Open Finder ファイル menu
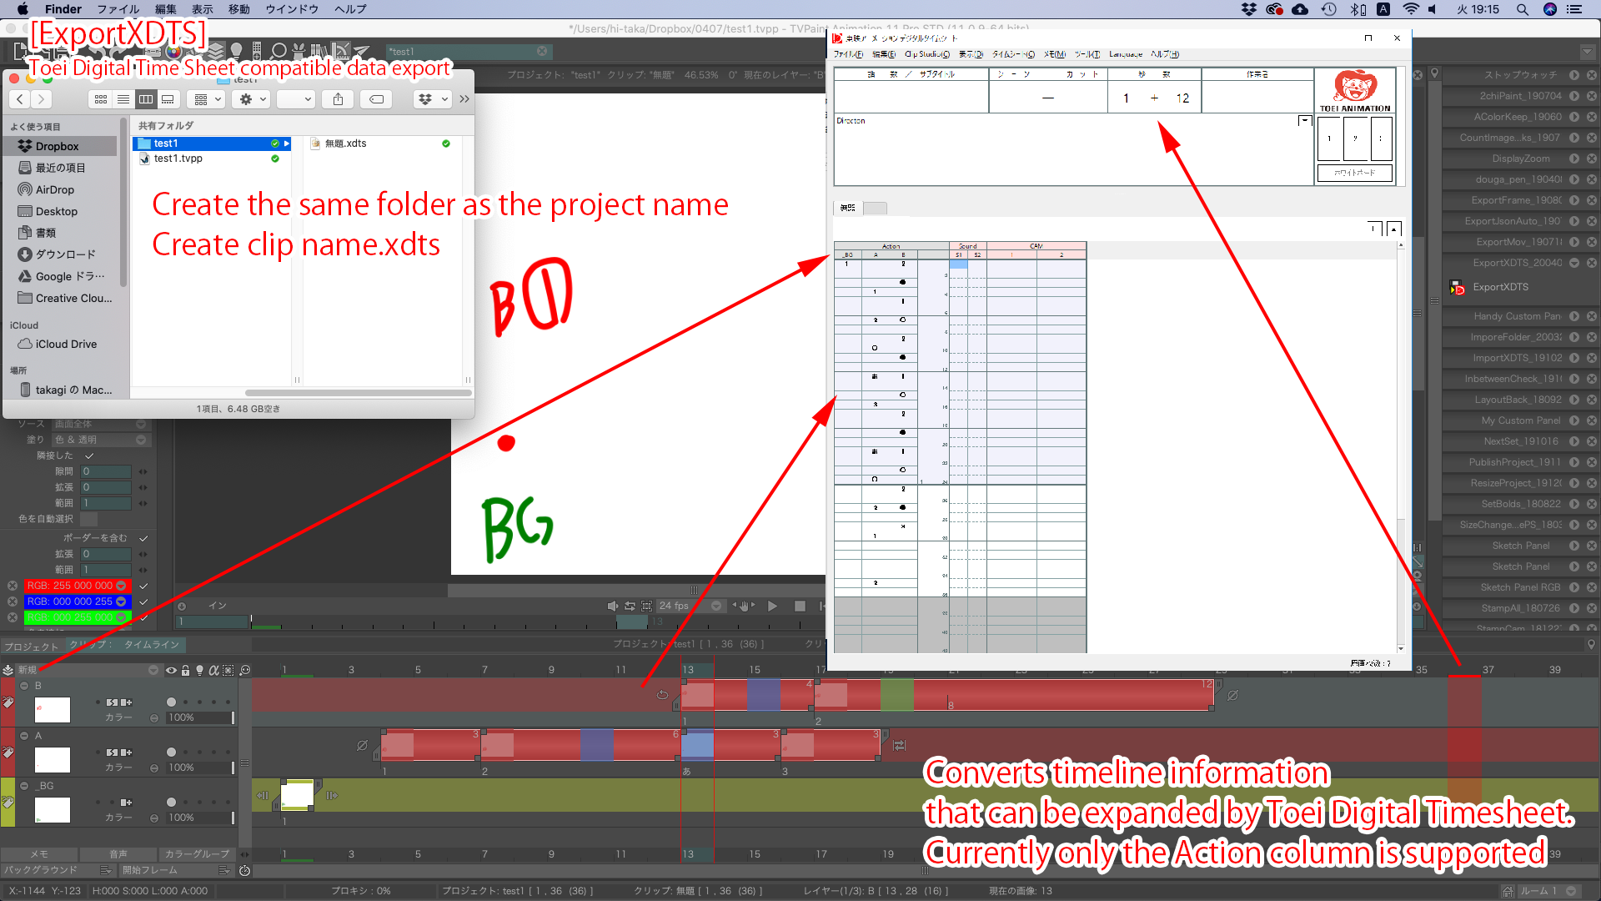 coord(118,9)
